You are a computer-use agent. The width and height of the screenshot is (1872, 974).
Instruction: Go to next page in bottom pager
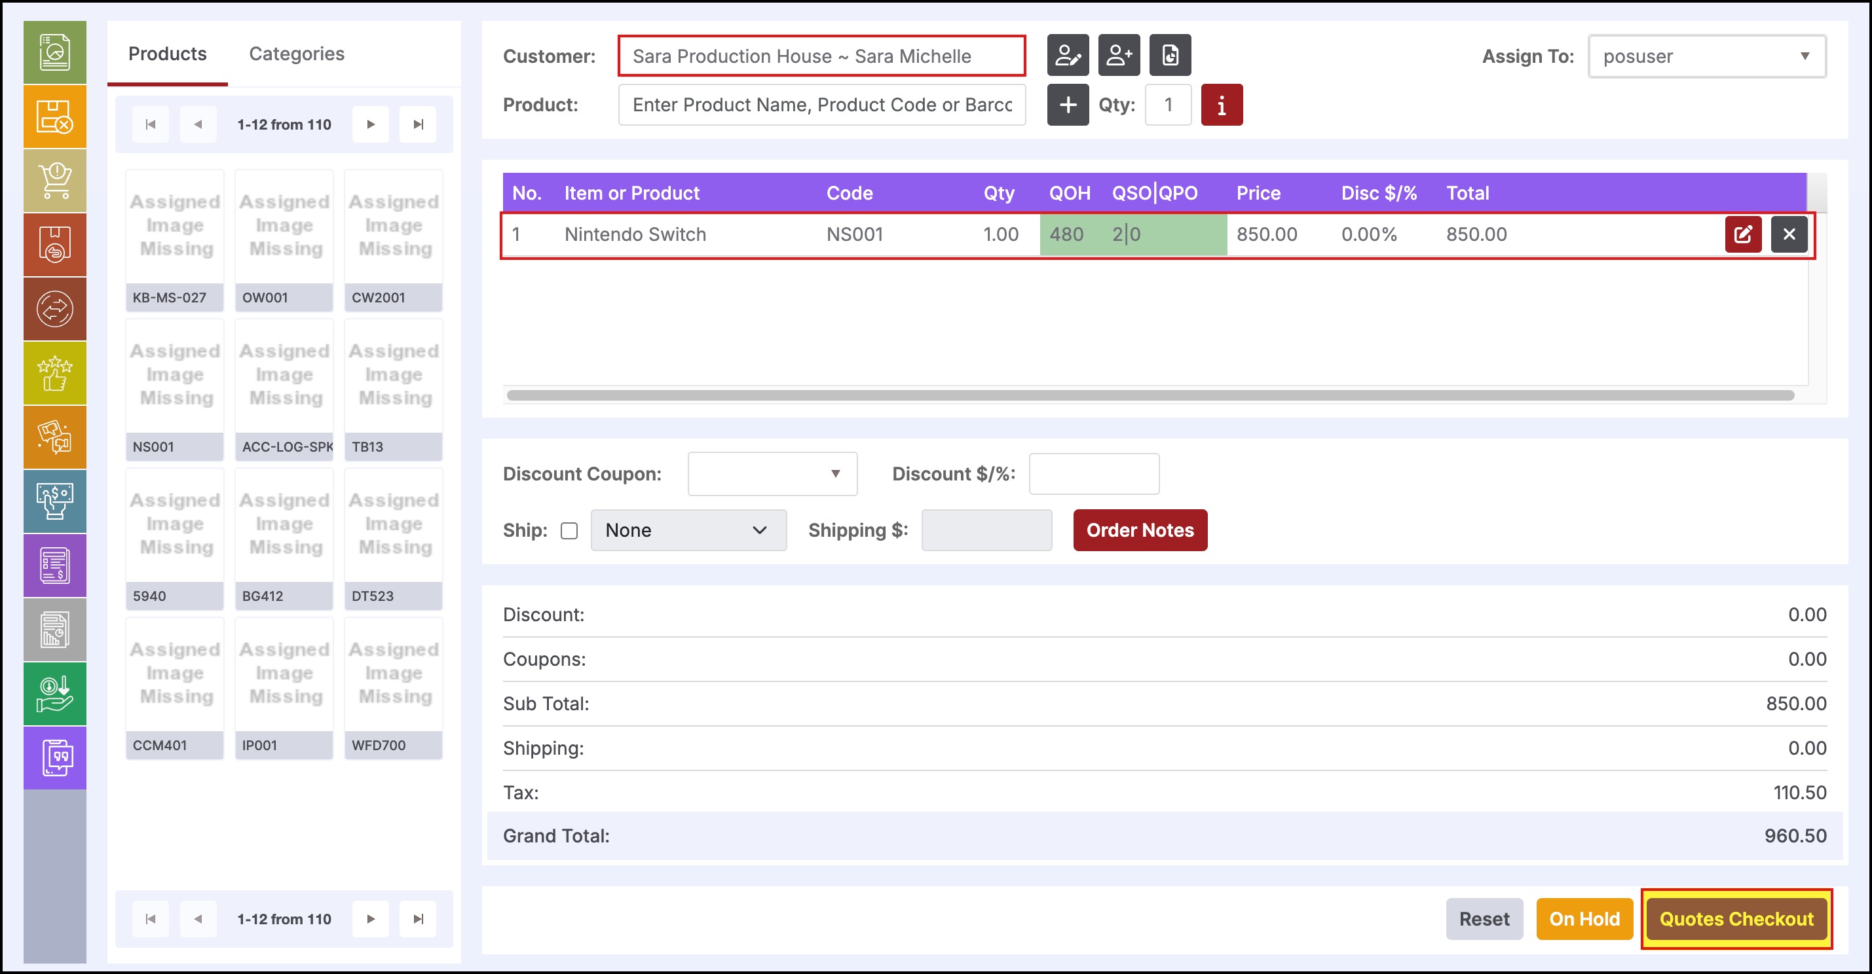click(371, 919)
